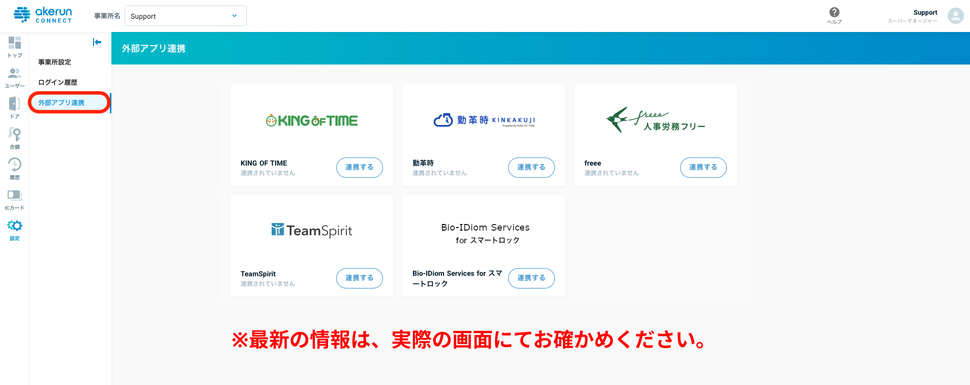Click 連携する for KING OF TIME
970x385 pixels.
tap(360, 168)
